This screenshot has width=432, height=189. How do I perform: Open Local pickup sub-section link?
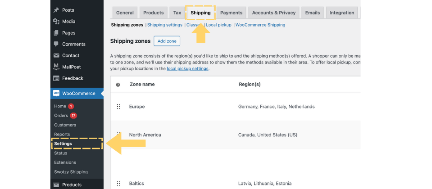point(219,25)
